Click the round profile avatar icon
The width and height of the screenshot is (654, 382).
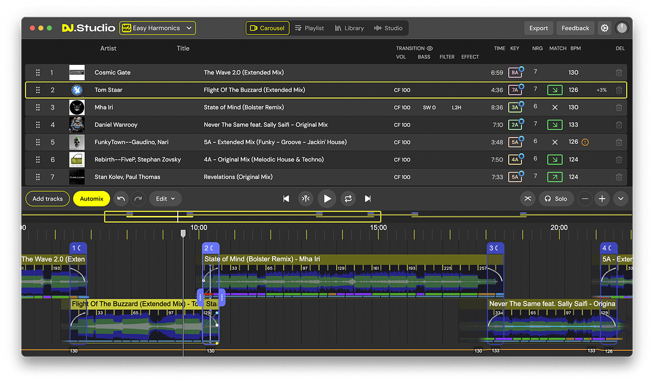click(622, 28)
